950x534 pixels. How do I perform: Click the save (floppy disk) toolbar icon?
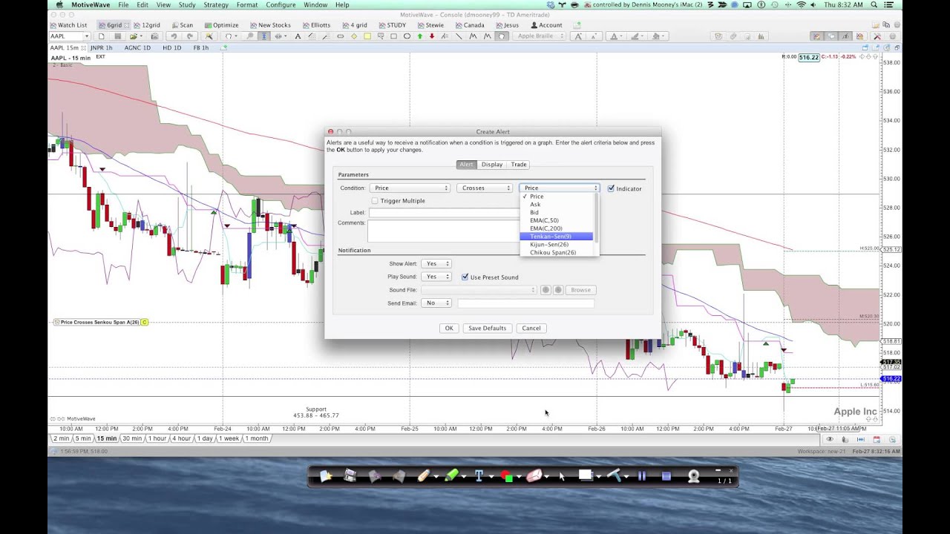[x=118, y=36]
